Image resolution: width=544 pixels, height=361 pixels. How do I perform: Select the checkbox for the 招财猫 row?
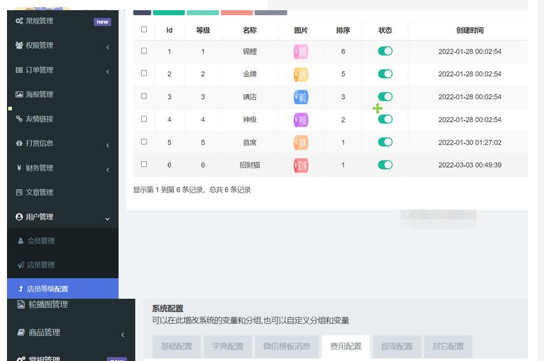click(x=144, y=164)
